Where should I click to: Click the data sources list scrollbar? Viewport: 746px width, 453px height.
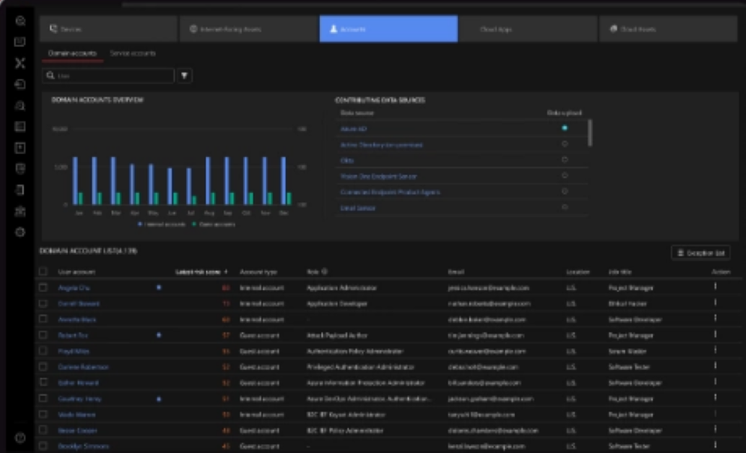pyautogui.click(x=589, y=132)
